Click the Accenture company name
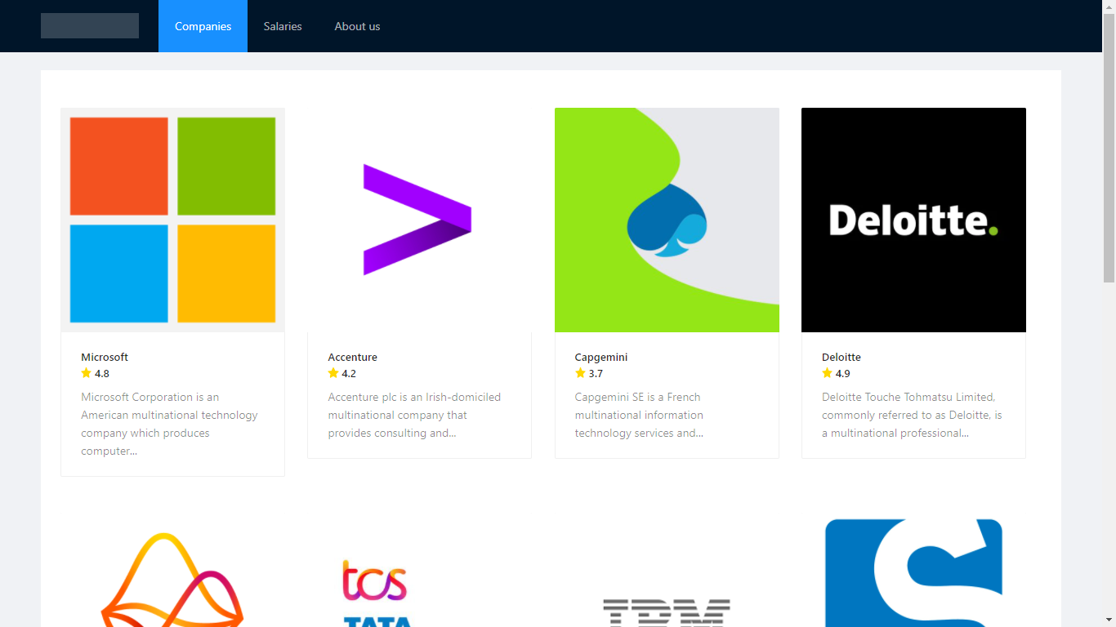1116x627 pixels. pyautogui.click(x=352, y=357)
